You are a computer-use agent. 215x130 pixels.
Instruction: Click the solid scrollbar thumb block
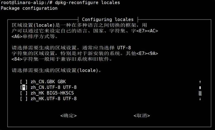[200, 88]
